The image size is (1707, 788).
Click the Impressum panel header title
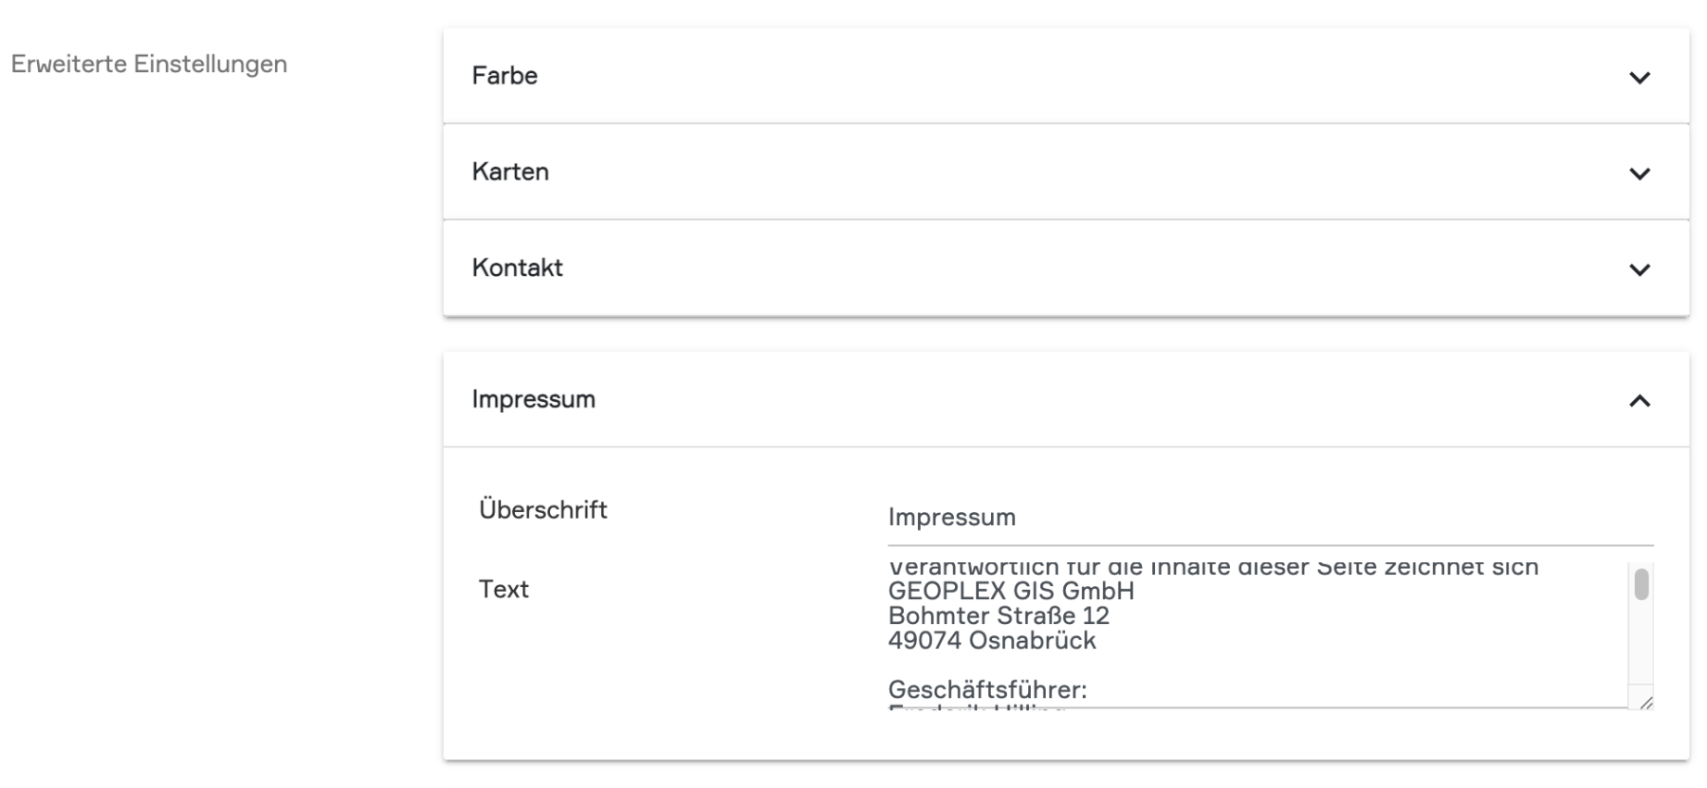coord(533,399)
